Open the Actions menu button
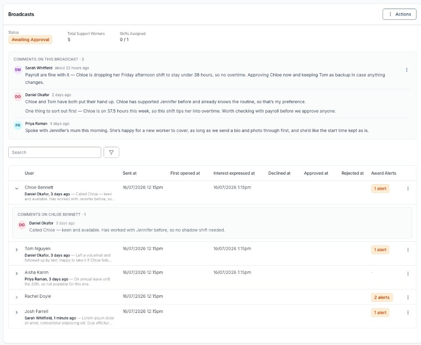The image size is (421, 345). [399, 14]
